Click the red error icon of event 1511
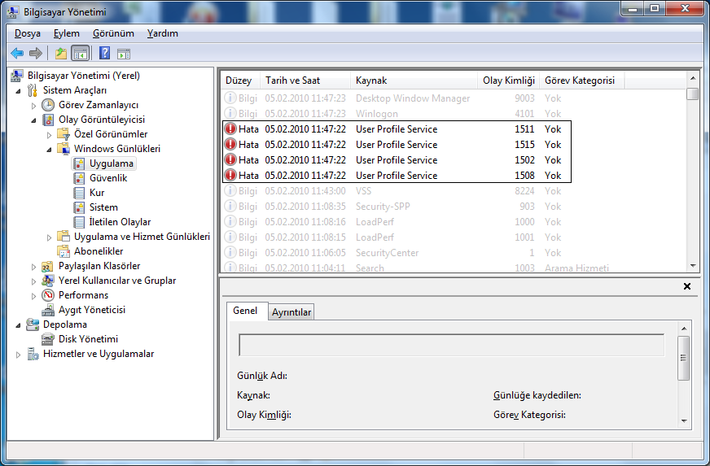 [230, 129]
